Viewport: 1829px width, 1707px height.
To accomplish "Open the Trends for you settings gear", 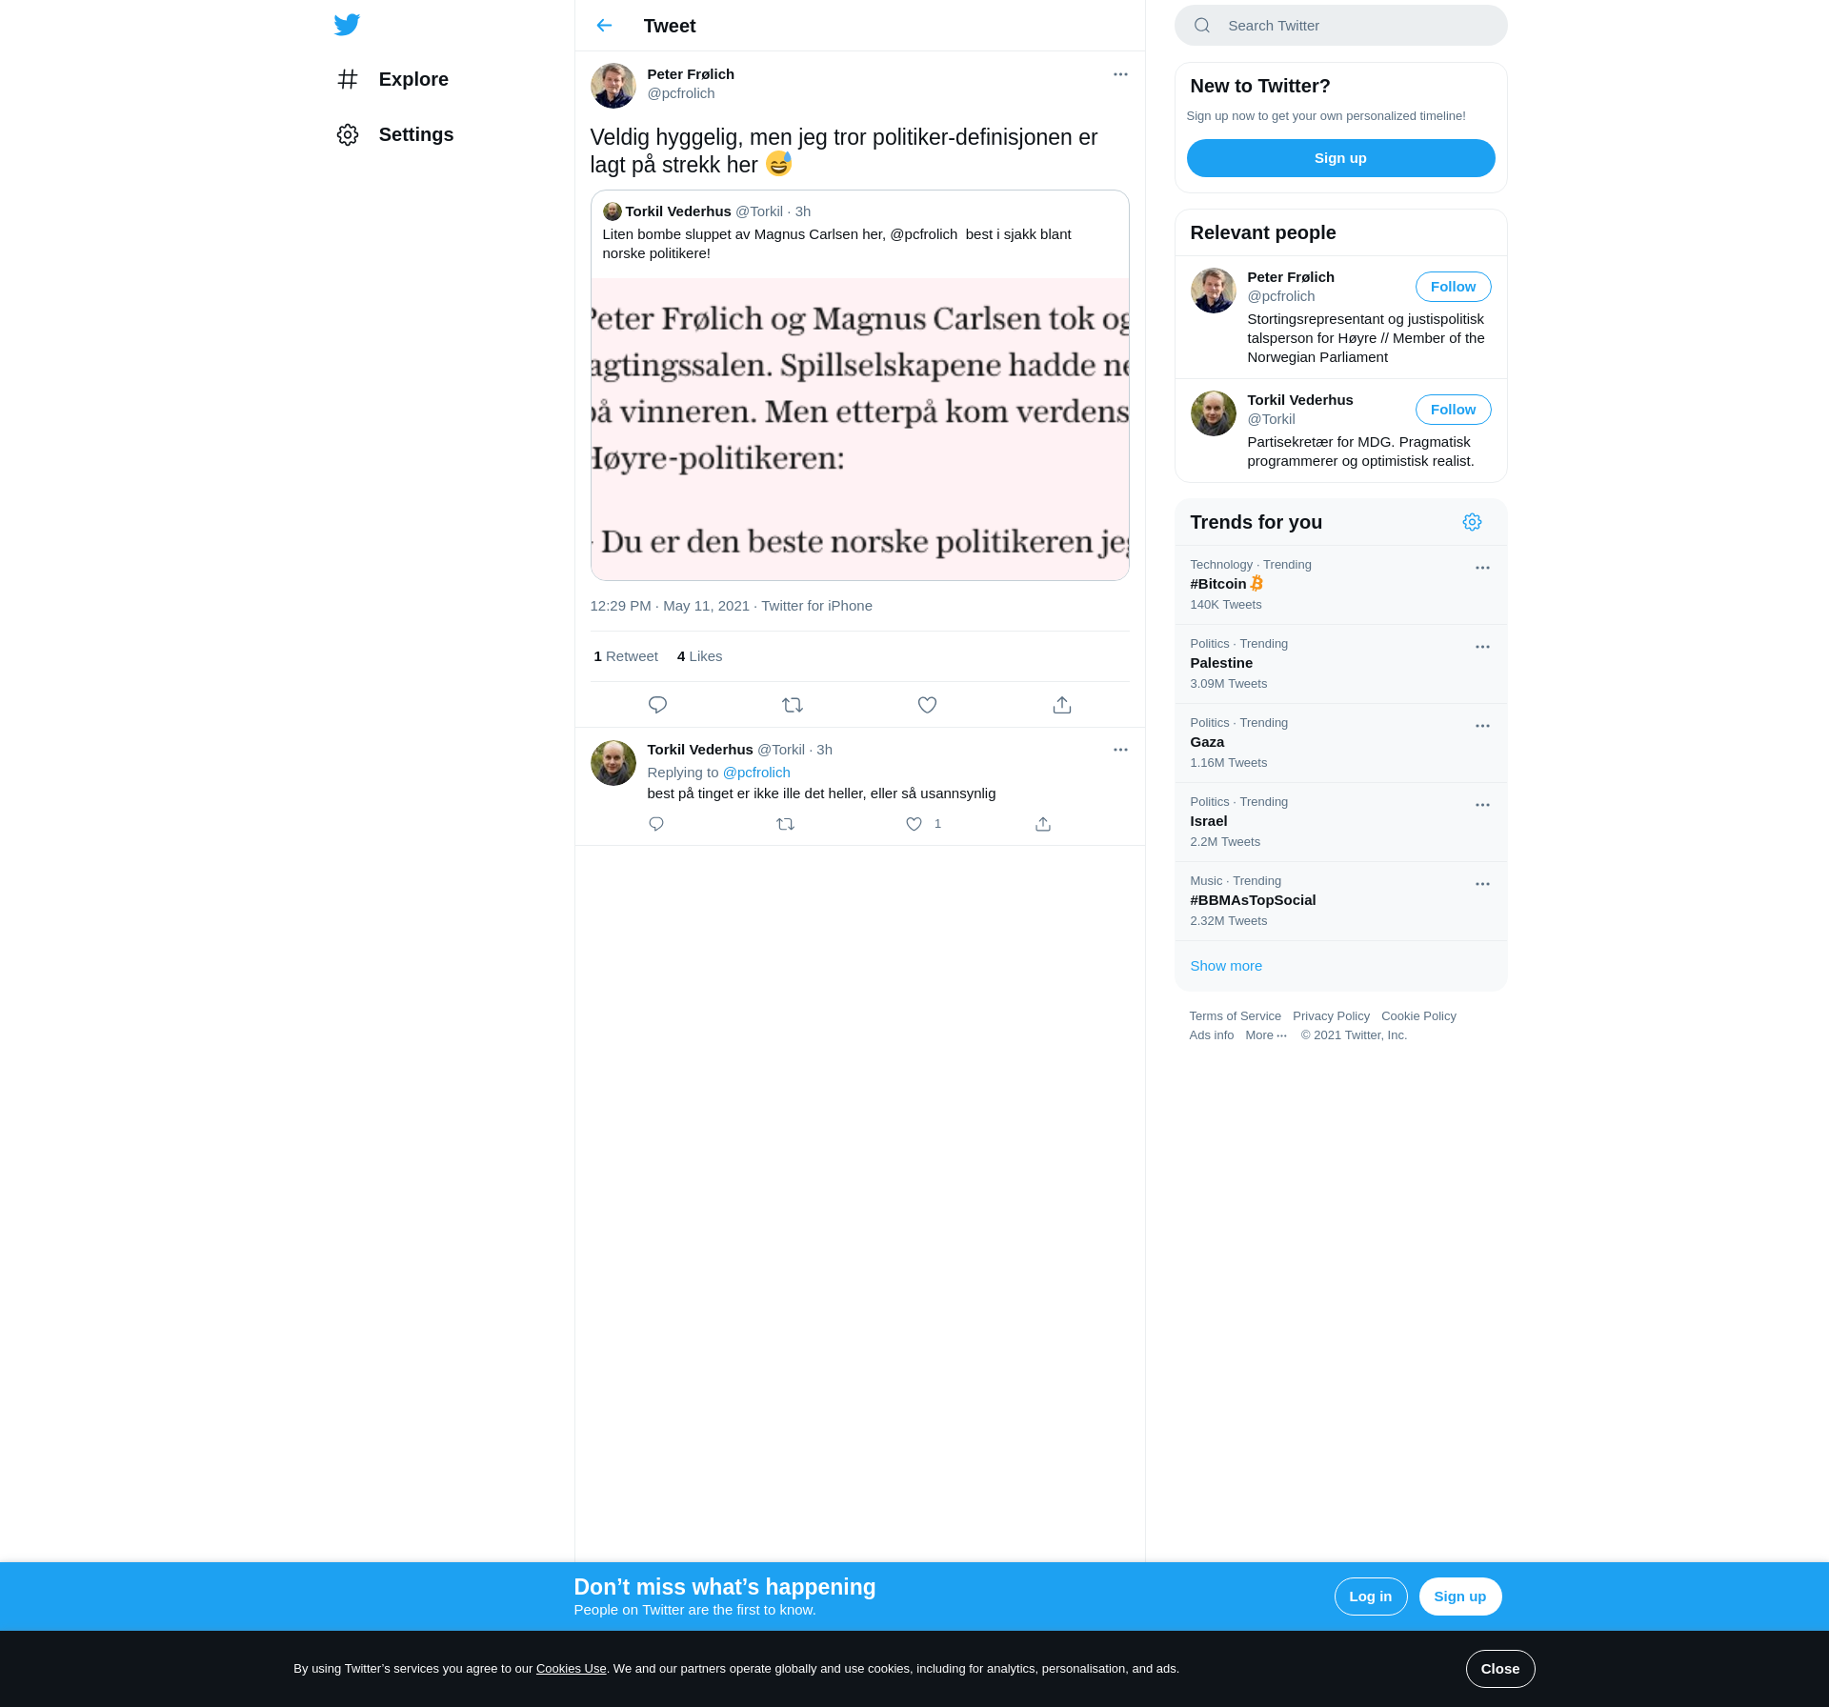I will [1472, 522].
